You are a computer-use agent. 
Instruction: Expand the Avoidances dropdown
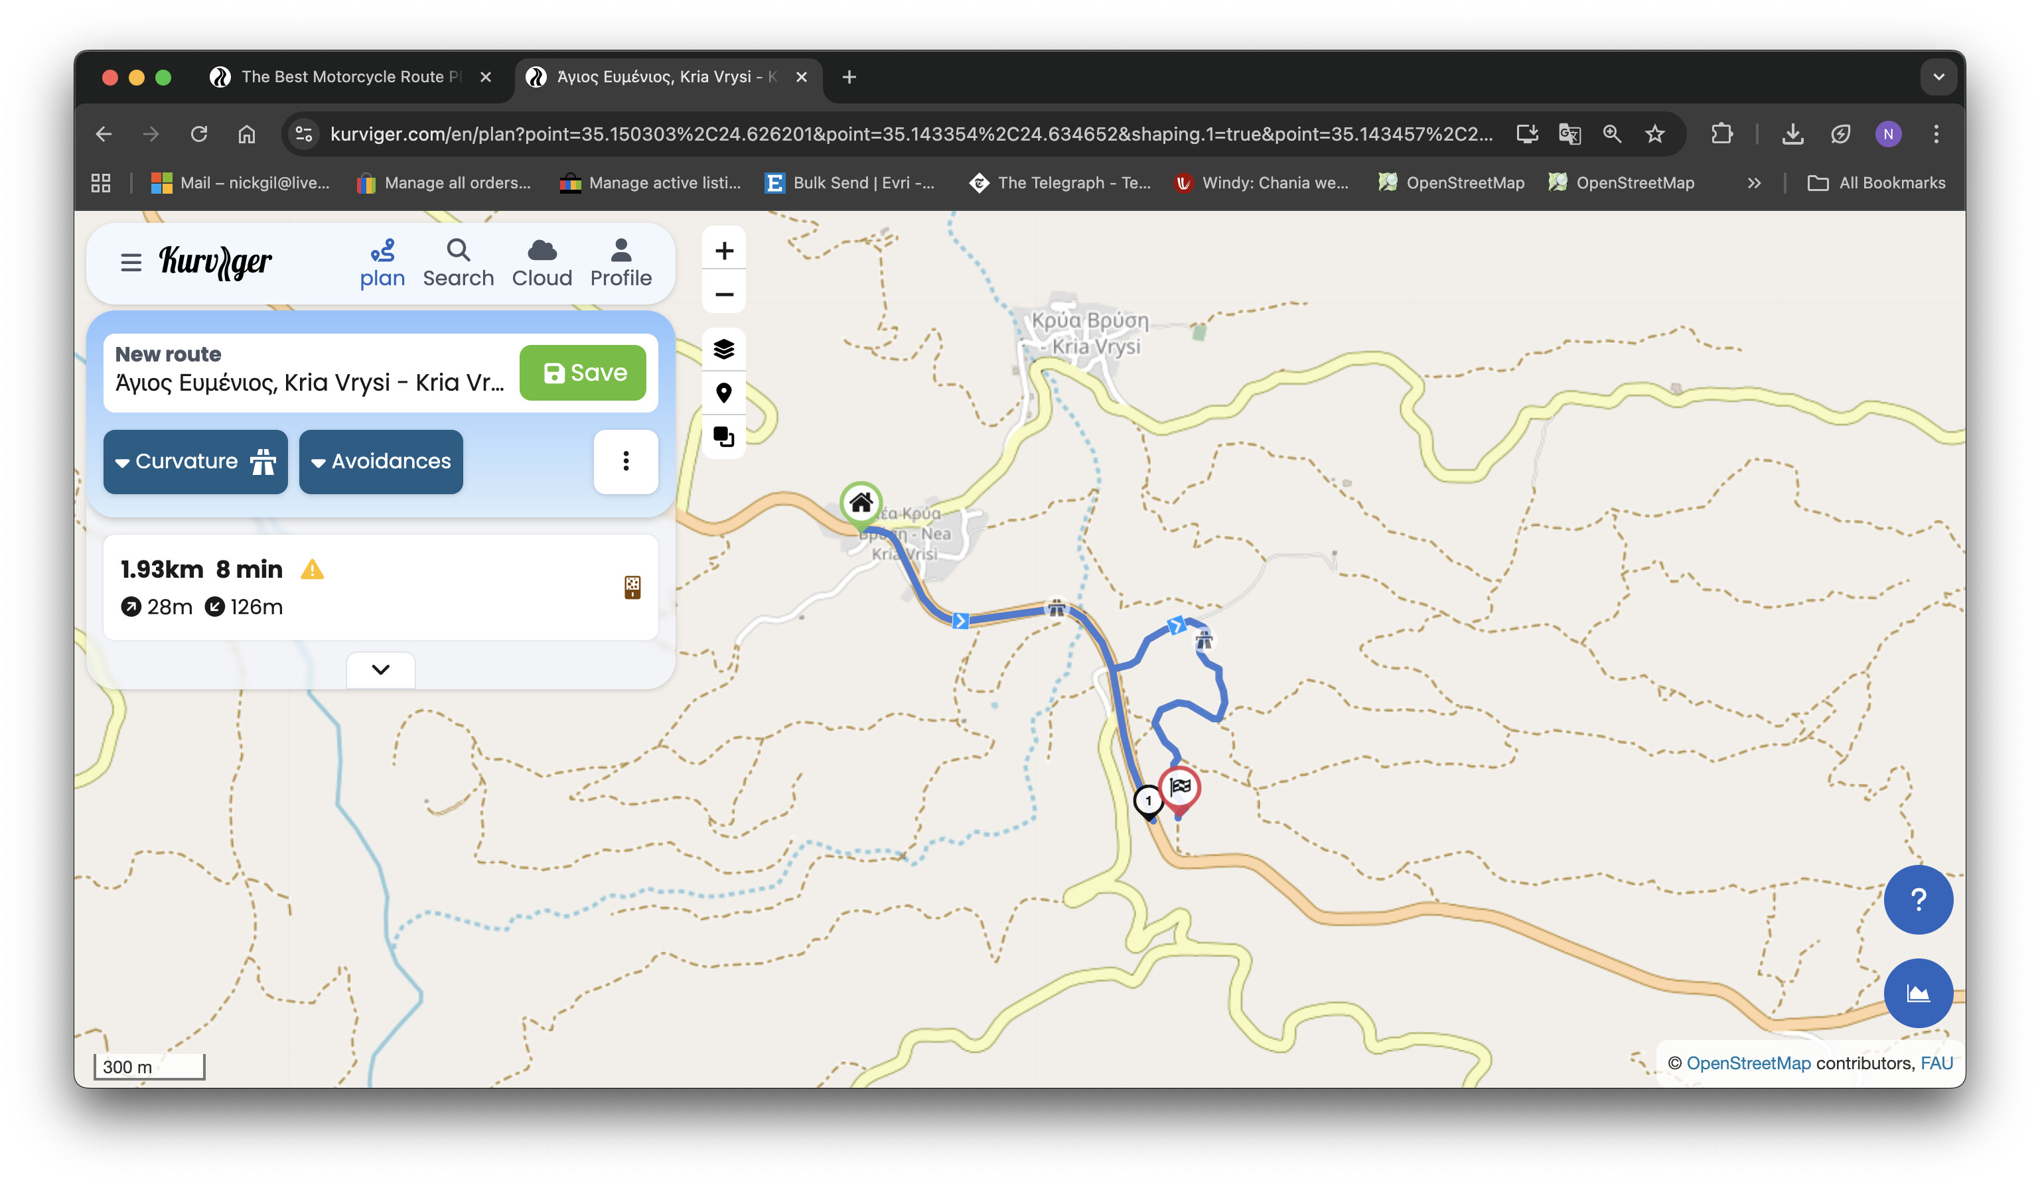click(380, 461)
